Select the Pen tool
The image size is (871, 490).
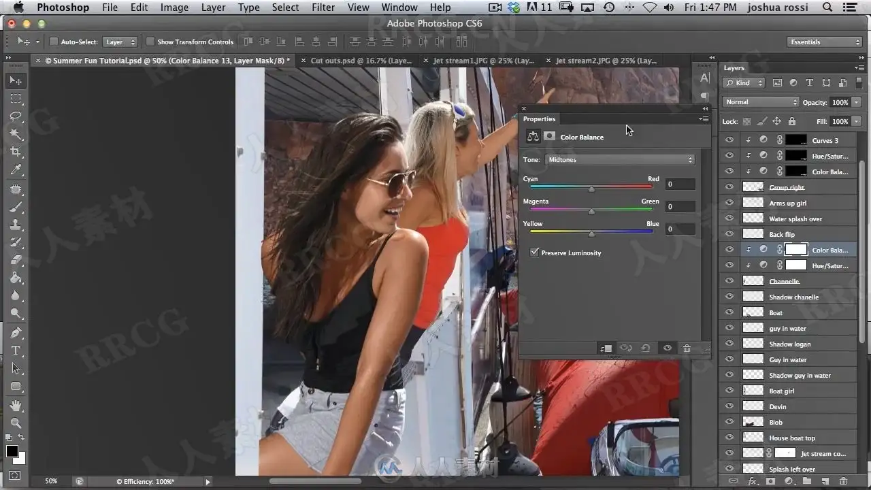[x=16, y=333]
